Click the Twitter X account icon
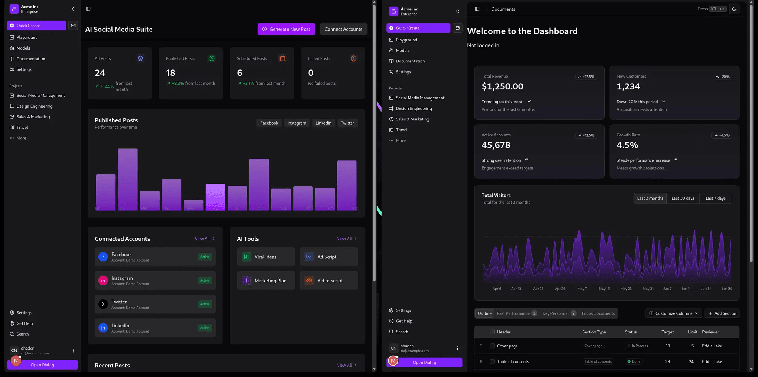The image size is (758, 377). coord(103,304)
